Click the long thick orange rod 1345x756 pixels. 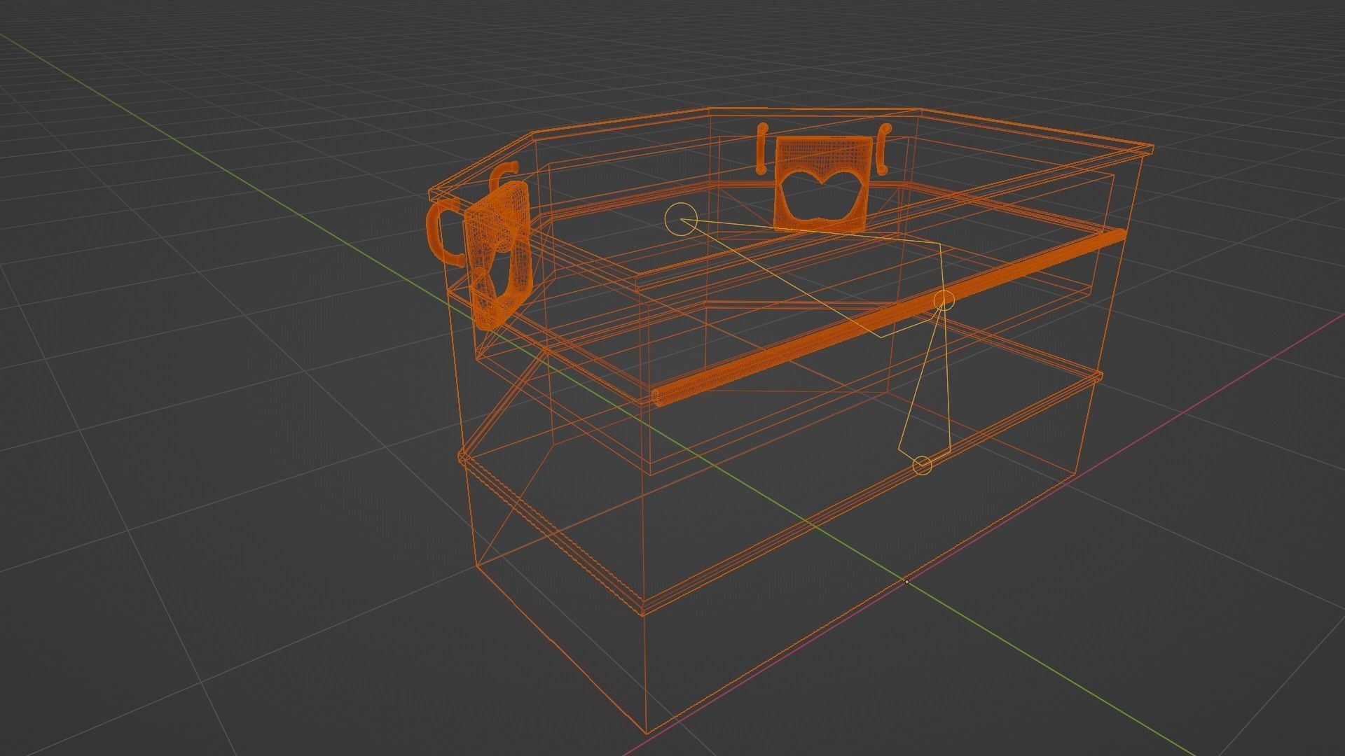pos(888,318)
